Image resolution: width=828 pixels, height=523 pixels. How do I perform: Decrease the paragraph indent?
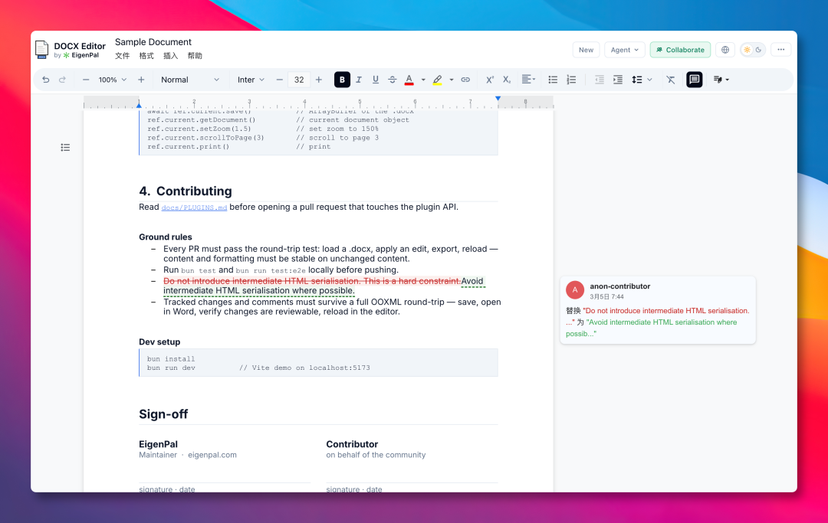[x=600, y=80]
